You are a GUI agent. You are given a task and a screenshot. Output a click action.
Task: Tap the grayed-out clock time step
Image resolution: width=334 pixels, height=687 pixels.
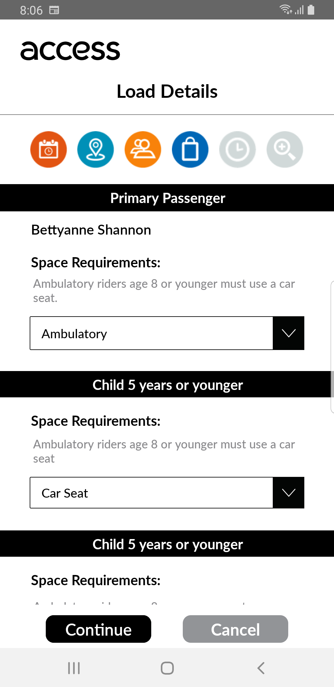(238, 149)
